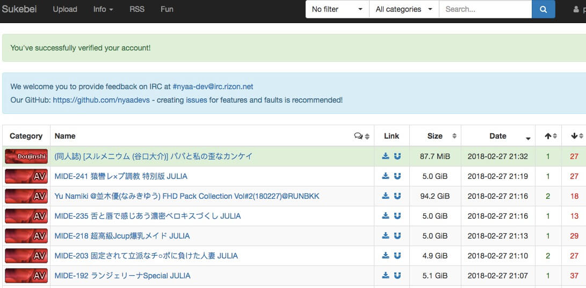The image size is (586, 288).
Task: Download torrent file for MIDE-218
Action: coord(386,236)
